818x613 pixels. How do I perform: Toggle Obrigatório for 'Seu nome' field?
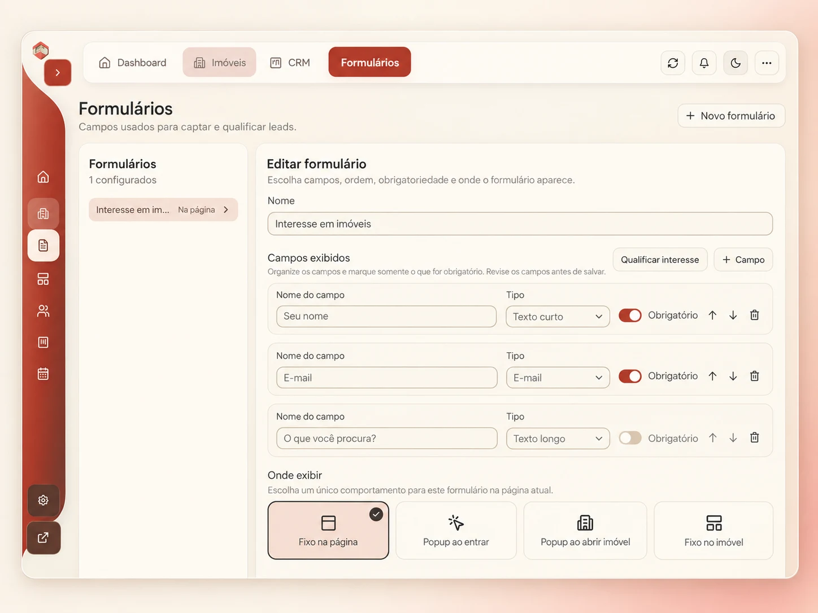point(630,315)
